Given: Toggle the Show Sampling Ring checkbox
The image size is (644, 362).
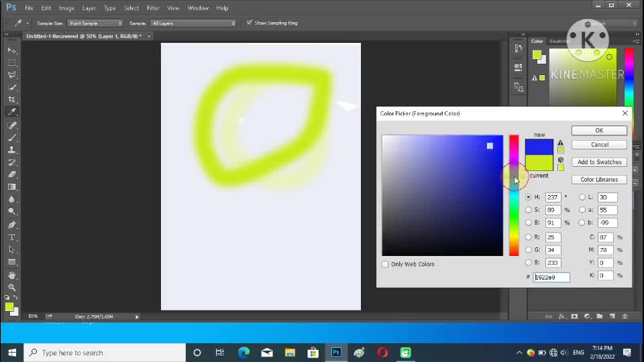Looking at the screenshot, I should pos(250,23).
